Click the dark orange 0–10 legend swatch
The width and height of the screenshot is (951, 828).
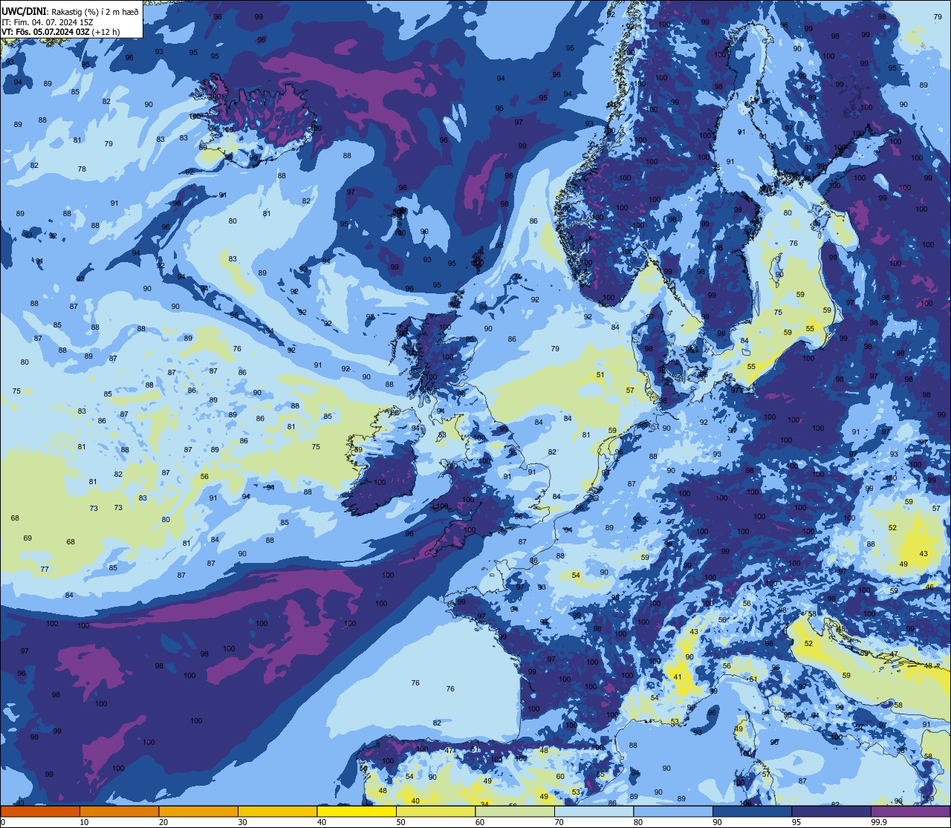(40, 811)
